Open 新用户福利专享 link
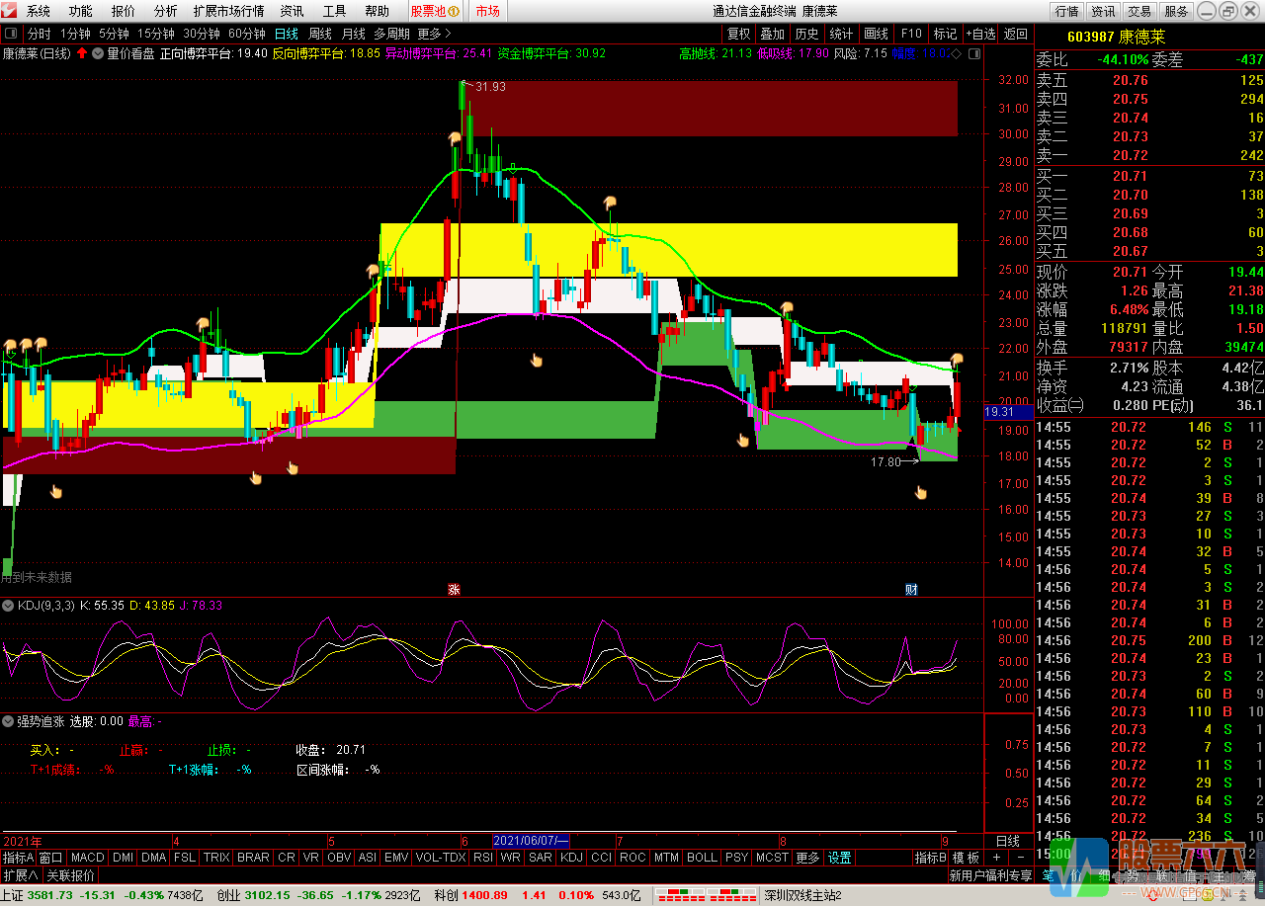This screenshot has width=1265, height=907. coord(990,875)
